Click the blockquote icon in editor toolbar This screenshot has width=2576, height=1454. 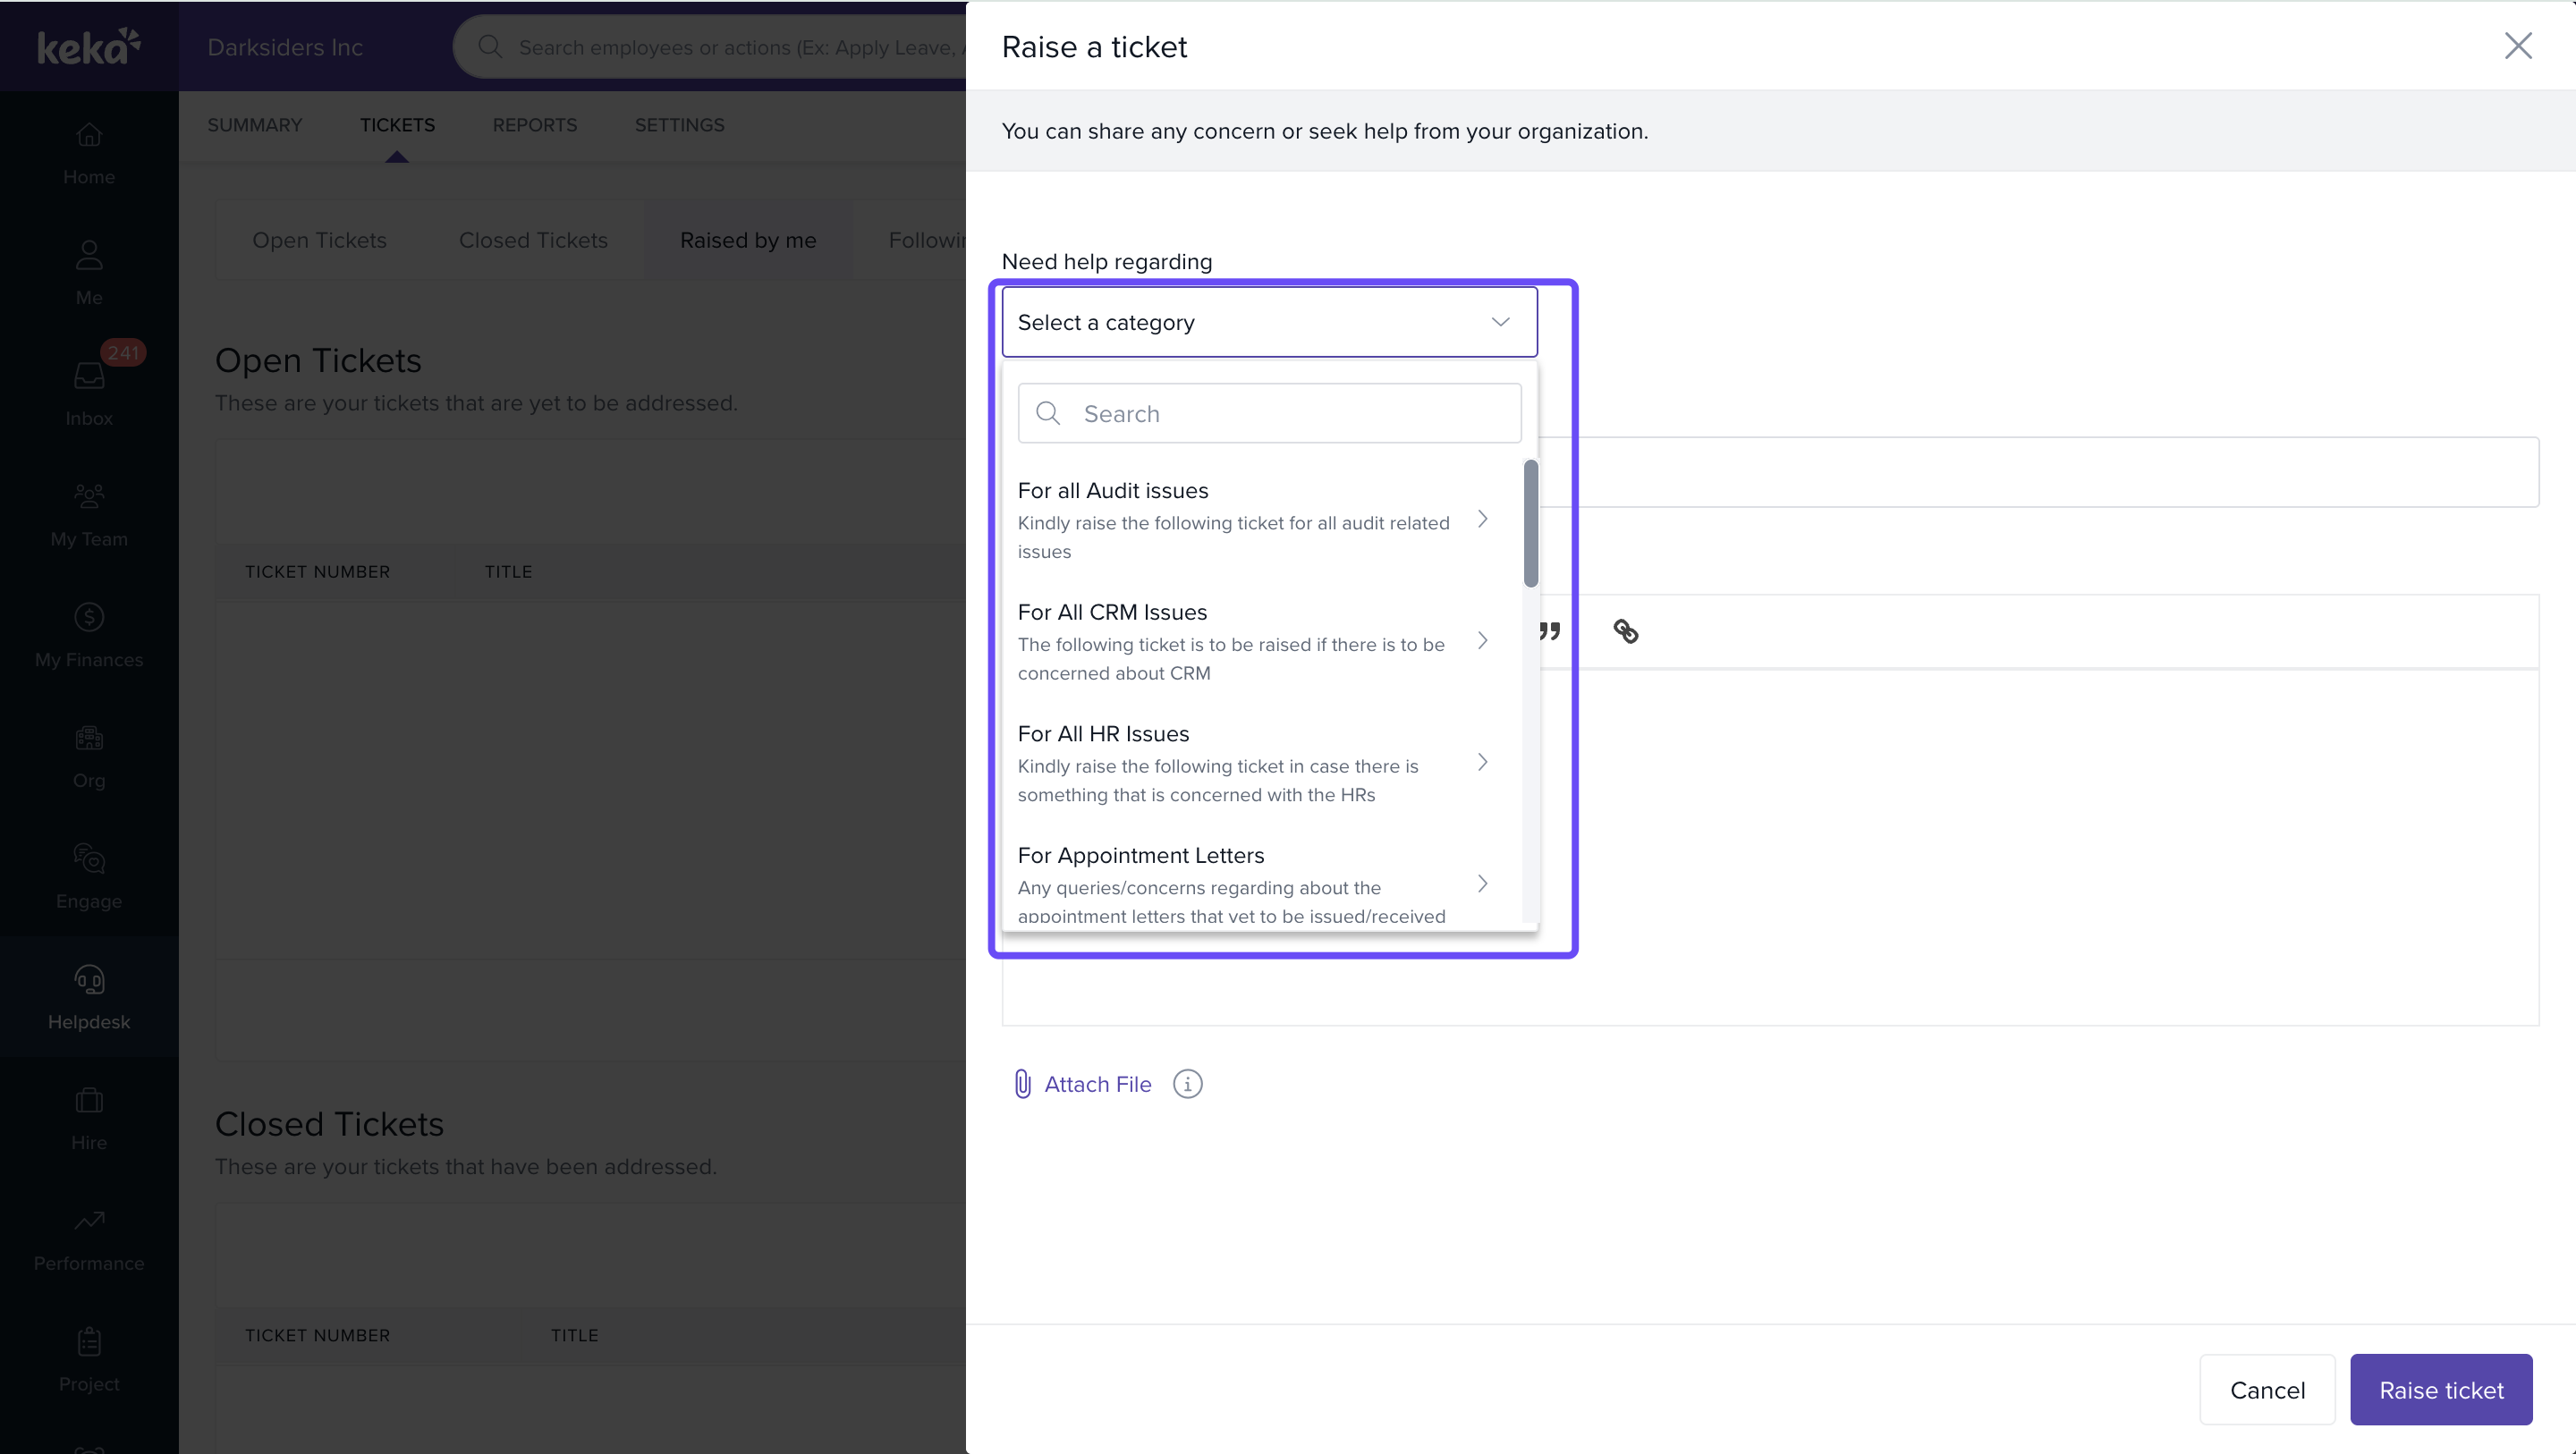(1550, 631)
